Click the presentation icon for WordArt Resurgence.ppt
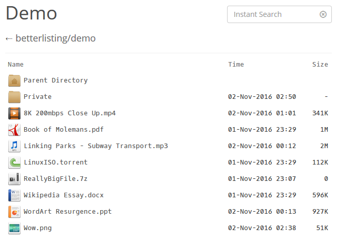Viewport: 337px width, 246px height. click(14, 212)
